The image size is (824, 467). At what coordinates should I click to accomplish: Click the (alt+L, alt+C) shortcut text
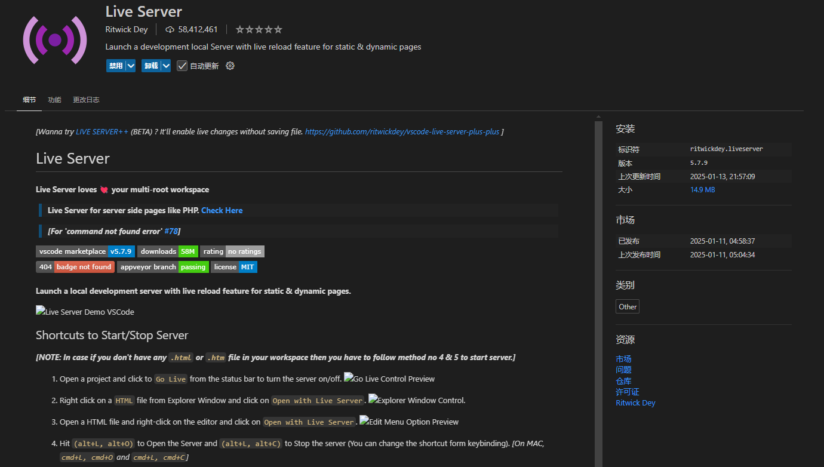[251, 444]
